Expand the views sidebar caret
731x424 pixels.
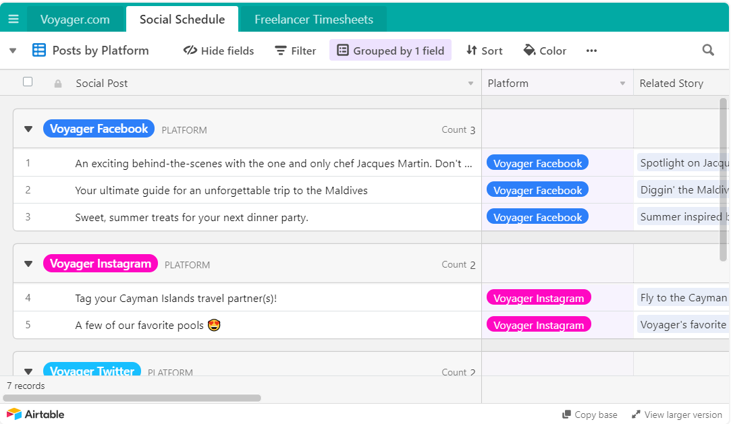12,51
